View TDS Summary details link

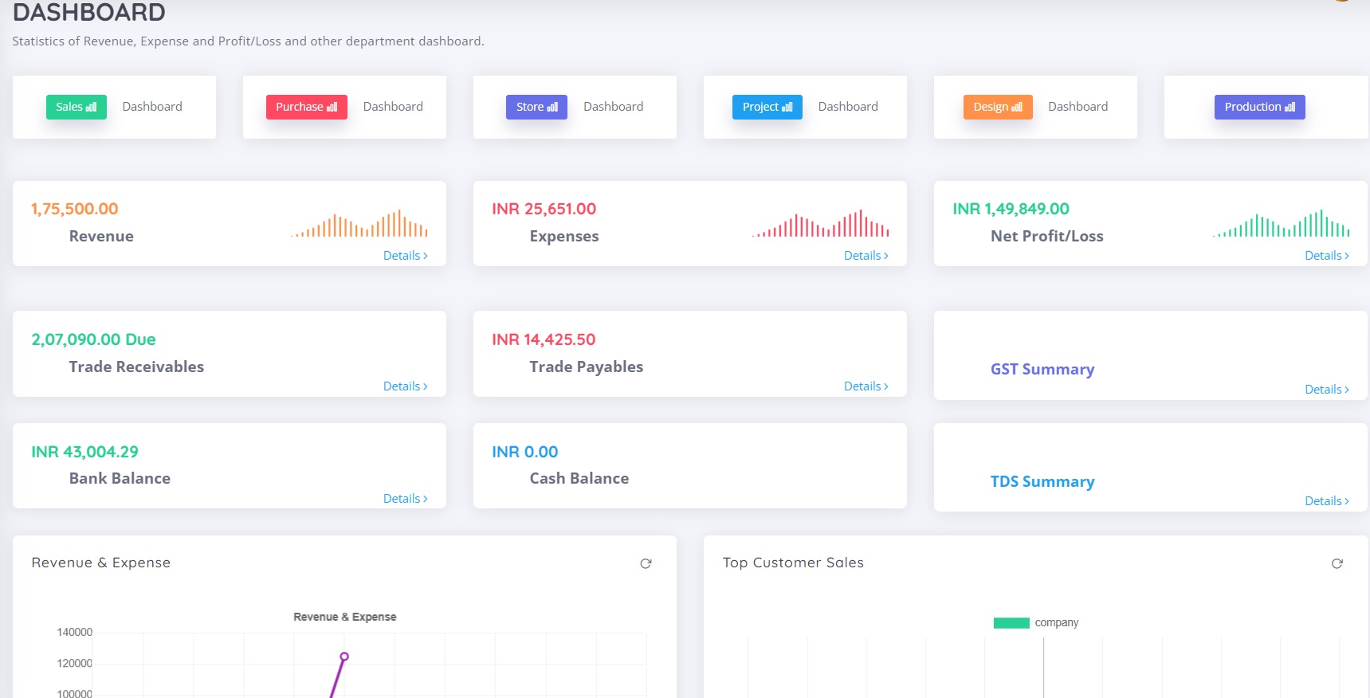pos(1326,501)
